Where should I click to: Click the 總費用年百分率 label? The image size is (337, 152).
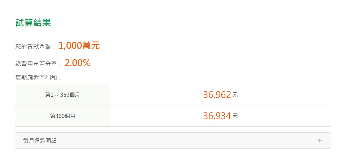point(39,64)
